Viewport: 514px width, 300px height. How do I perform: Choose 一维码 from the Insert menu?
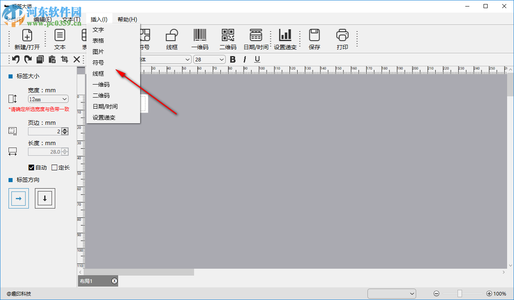tap(113, 85)
